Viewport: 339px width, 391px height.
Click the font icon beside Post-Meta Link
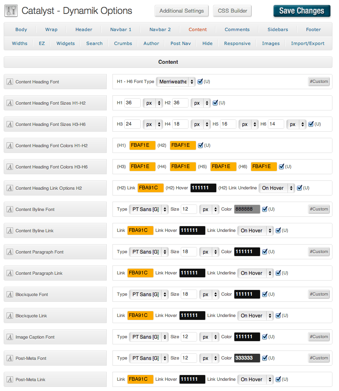tap(10, 380)
